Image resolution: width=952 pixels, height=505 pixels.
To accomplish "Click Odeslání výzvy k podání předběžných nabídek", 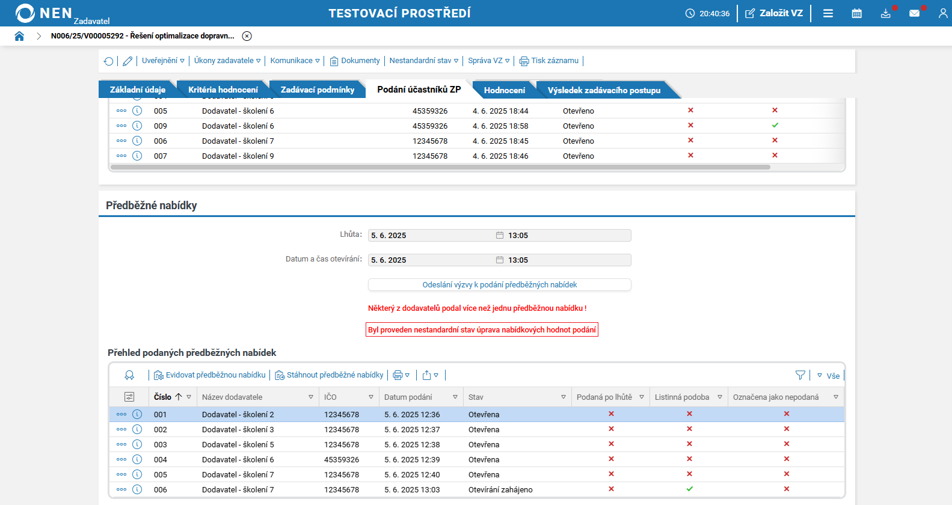I will (499, 285).
